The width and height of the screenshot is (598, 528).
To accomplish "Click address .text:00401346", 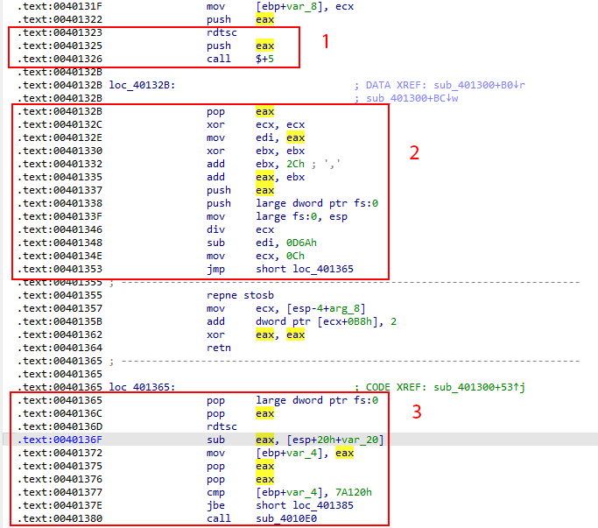I will pyautogui.click(x=60, y=229).
